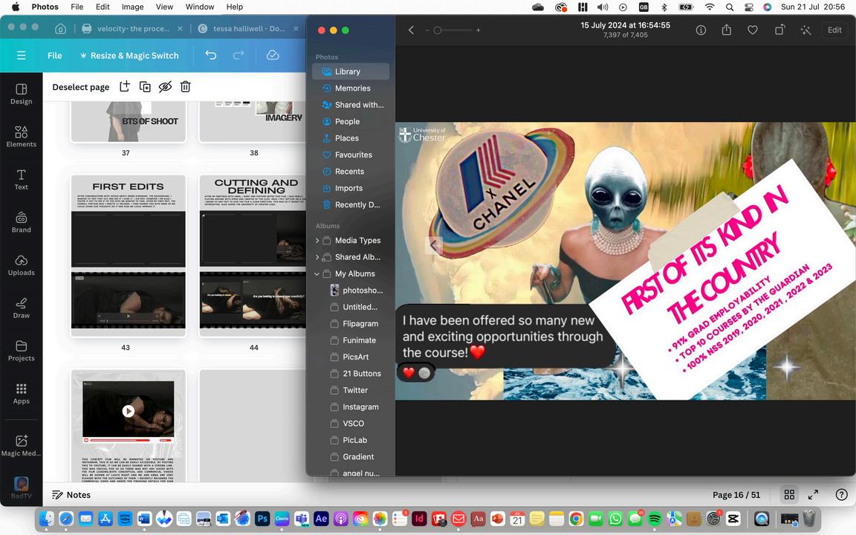Auto-enhance the photo with the magic wand
This screenshot has height=535, width=856.
[805, 30]
